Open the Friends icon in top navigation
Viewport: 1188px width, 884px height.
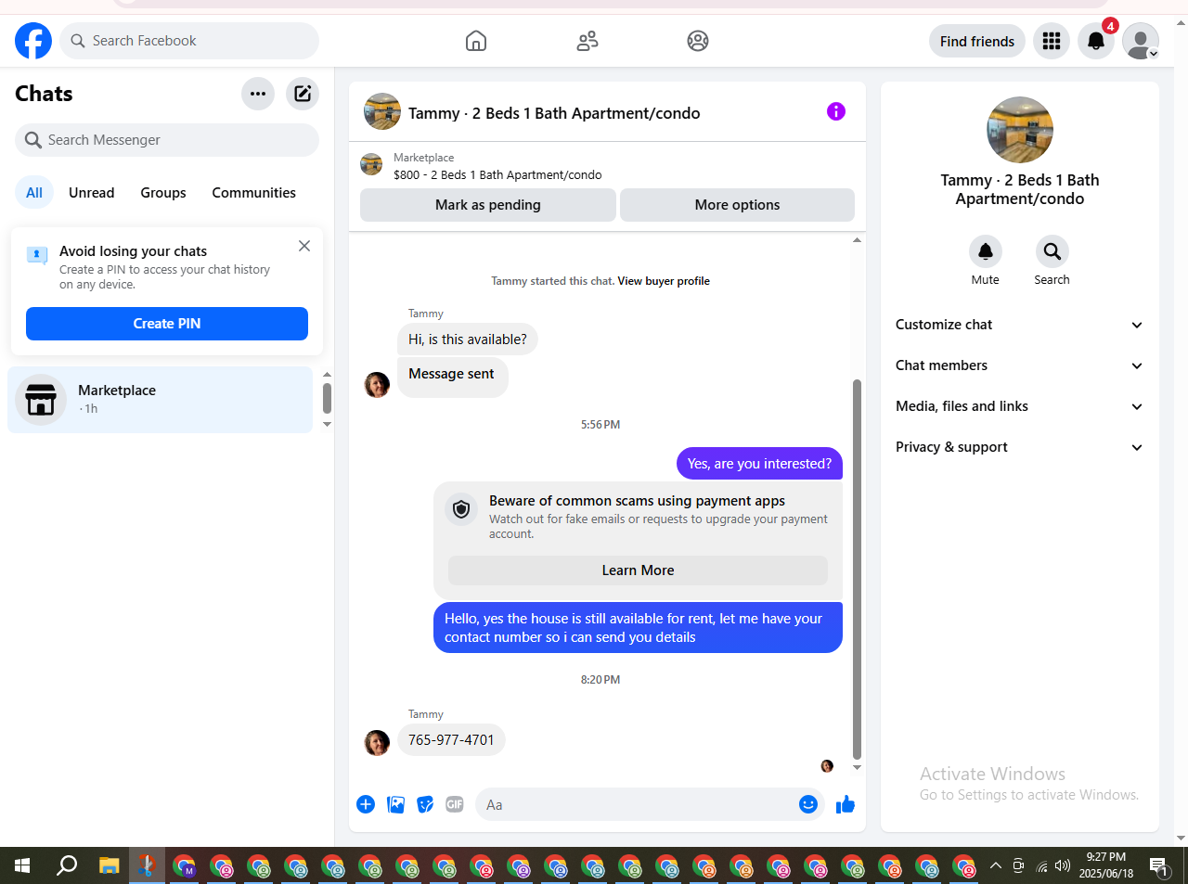point(588,41)
